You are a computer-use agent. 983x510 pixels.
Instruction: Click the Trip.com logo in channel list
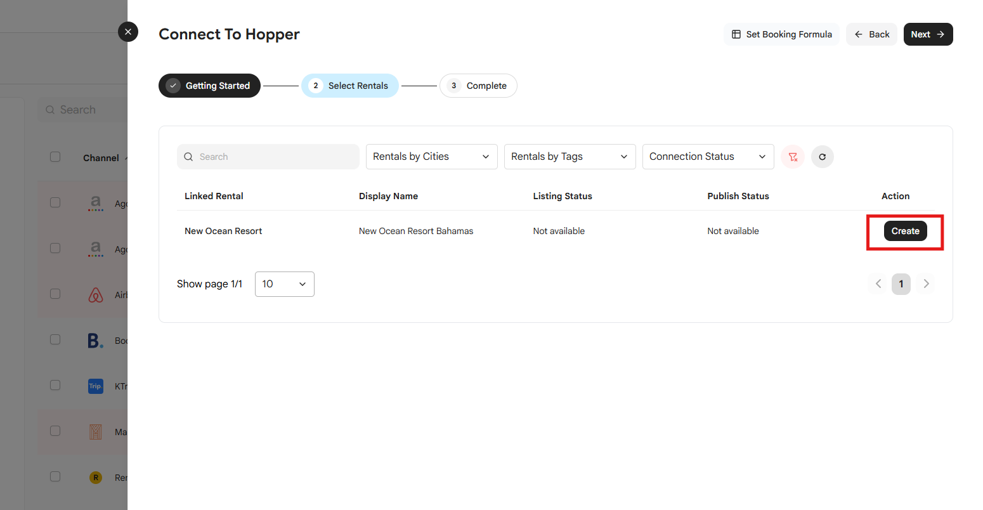(96, 386)
